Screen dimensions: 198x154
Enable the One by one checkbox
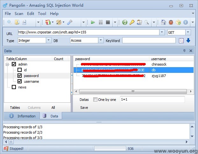click(95, 100)
